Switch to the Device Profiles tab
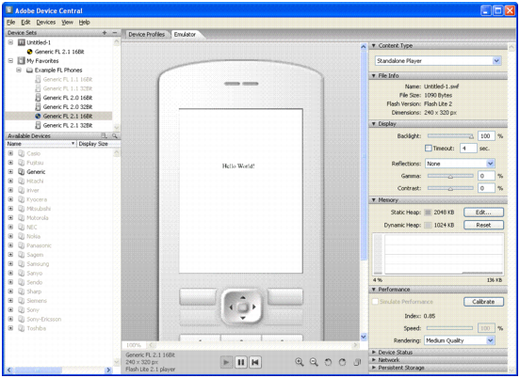The height and width of the screenshot is (378, 520). 146,35
